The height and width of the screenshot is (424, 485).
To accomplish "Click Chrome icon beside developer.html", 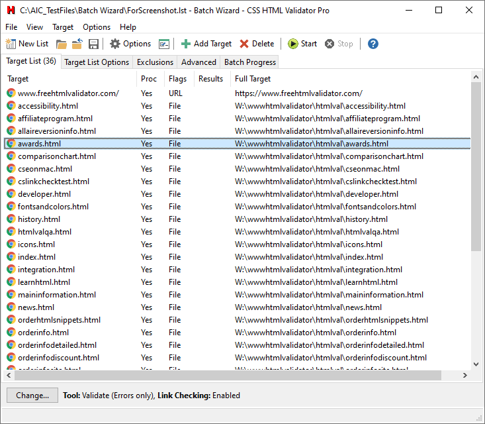I will pos(11,193).
